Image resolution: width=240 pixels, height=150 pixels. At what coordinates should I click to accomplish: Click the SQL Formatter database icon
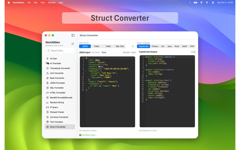click(47, 88)
